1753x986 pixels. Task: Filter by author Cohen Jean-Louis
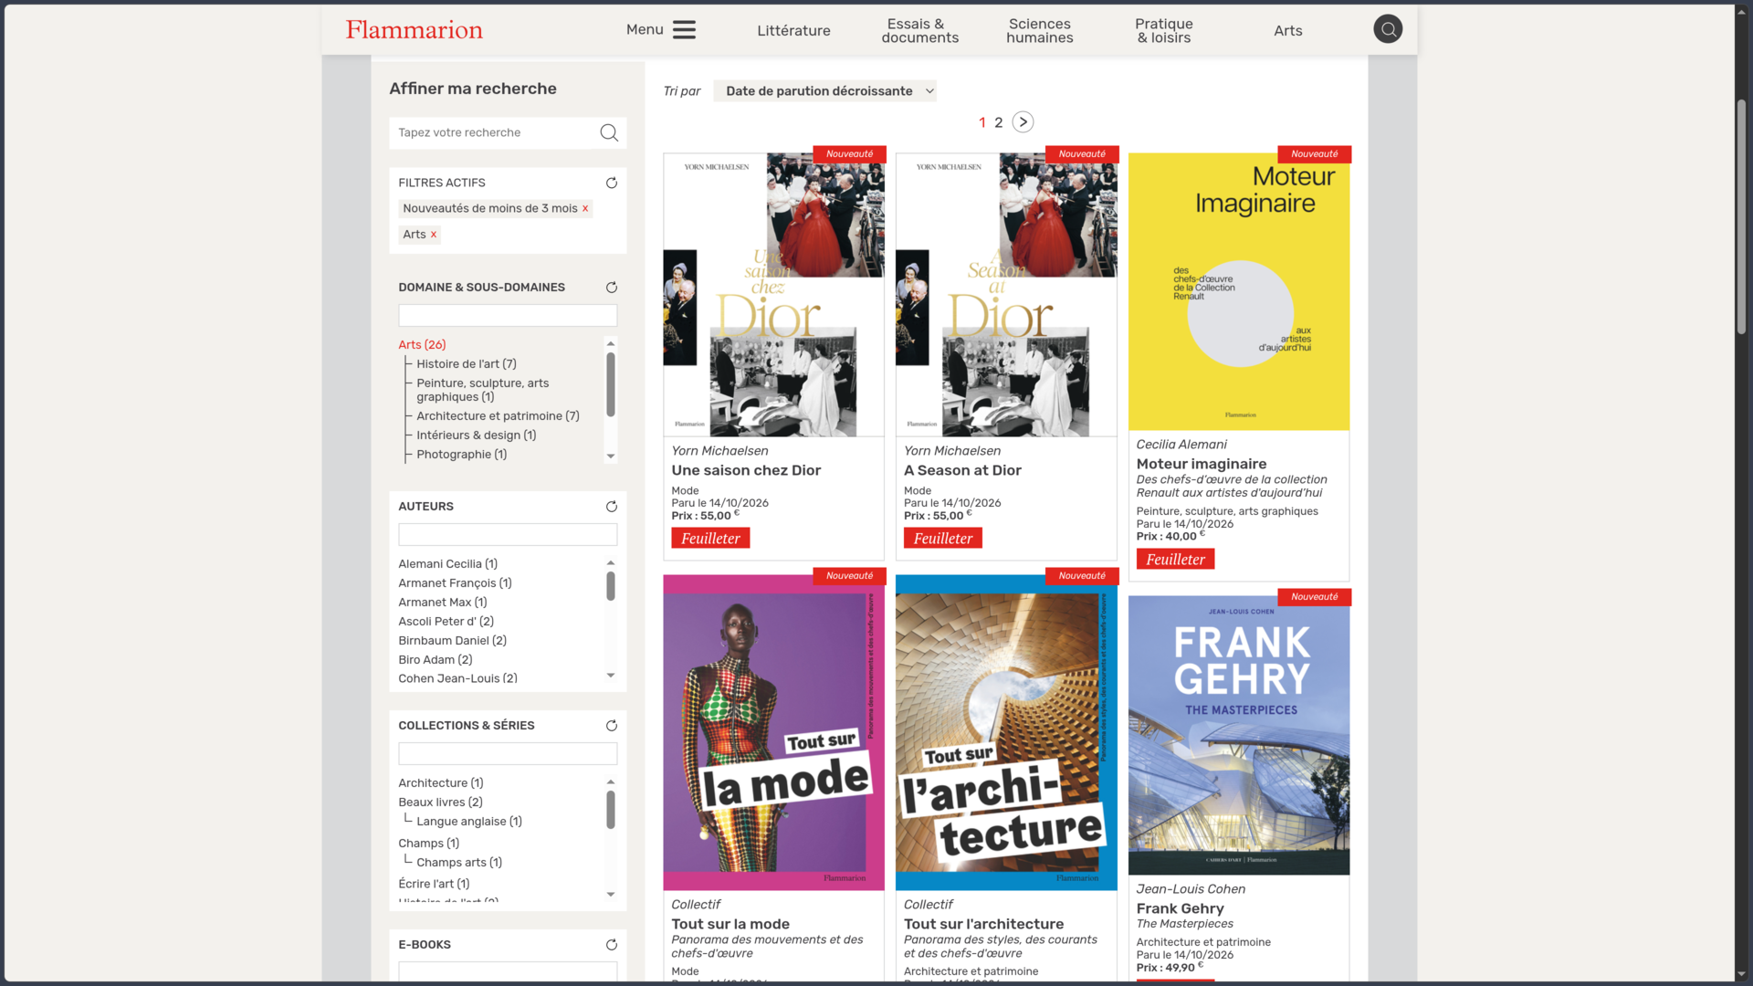pyautogui.click(x=457, y=678)
